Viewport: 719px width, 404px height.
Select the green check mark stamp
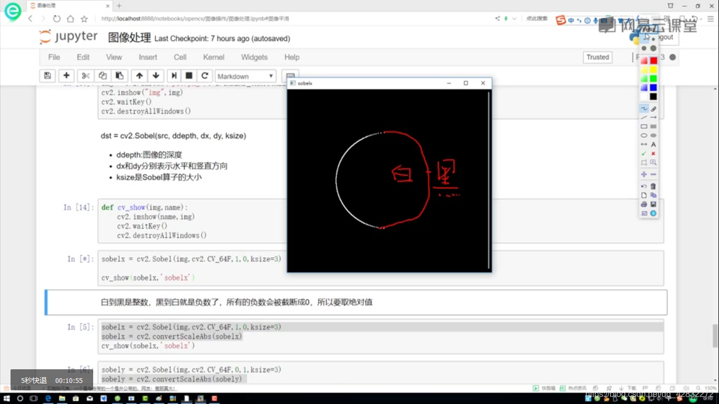[644, 154]
